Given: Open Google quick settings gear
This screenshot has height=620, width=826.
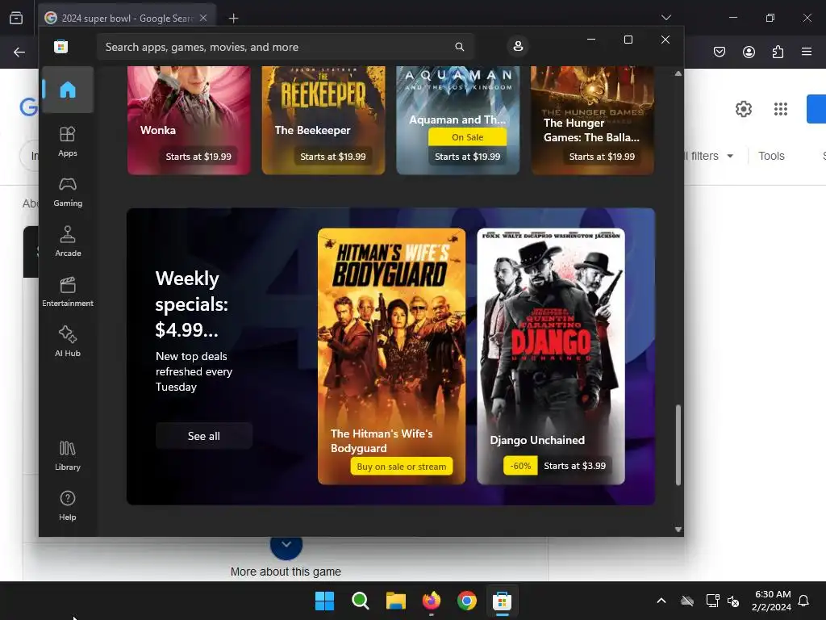Looking at the screenshot, I should click(743, 109).
